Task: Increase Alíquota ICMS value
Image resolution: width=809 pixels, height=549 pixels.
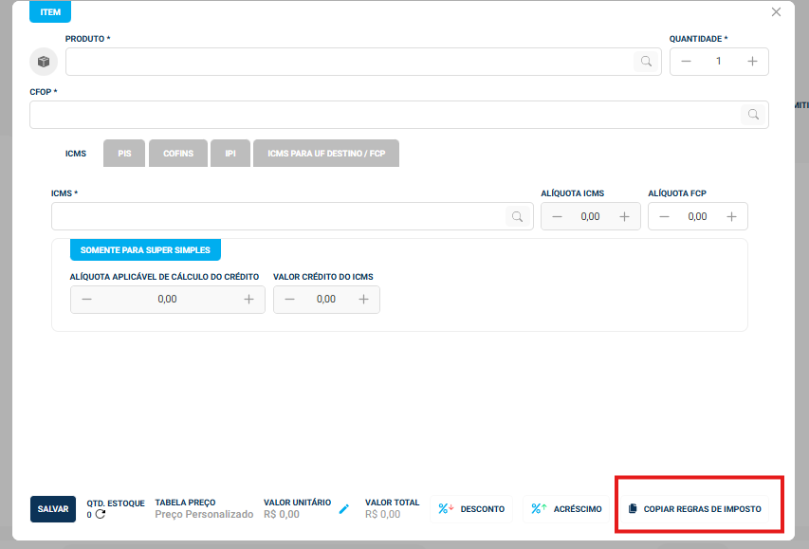Action: (x=624, y=216)
